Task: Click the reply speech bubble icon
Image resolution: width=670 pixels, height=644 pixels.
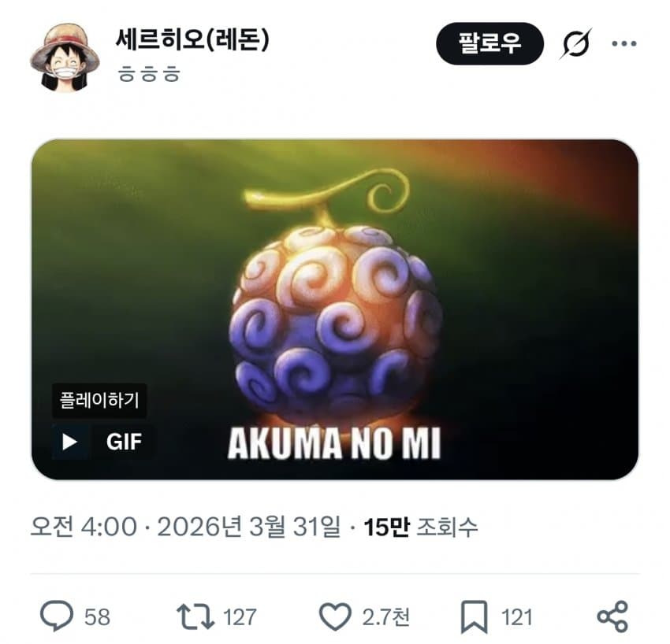Action: [x=57, y=616]
